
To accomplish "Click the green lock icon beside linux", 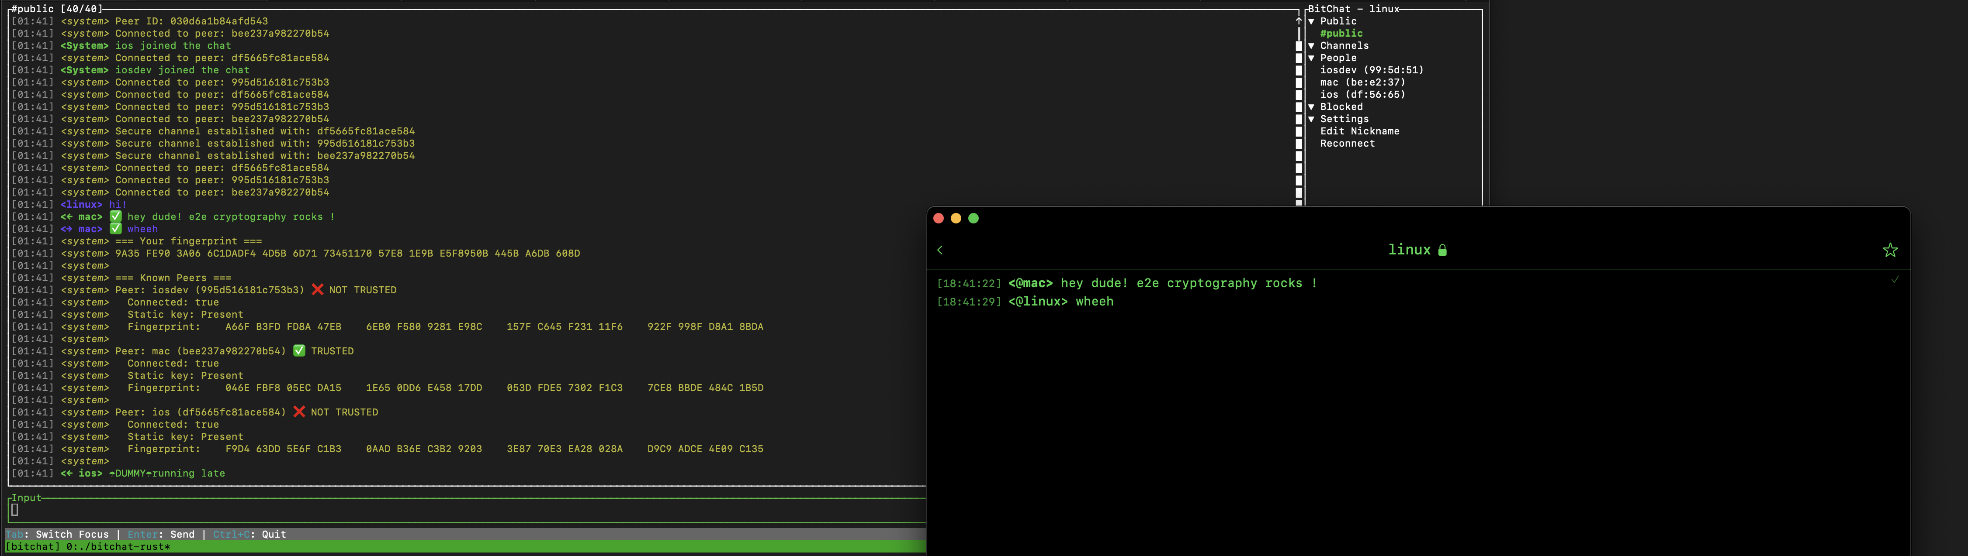I will pyautogui.click(x=1442, y=250).
